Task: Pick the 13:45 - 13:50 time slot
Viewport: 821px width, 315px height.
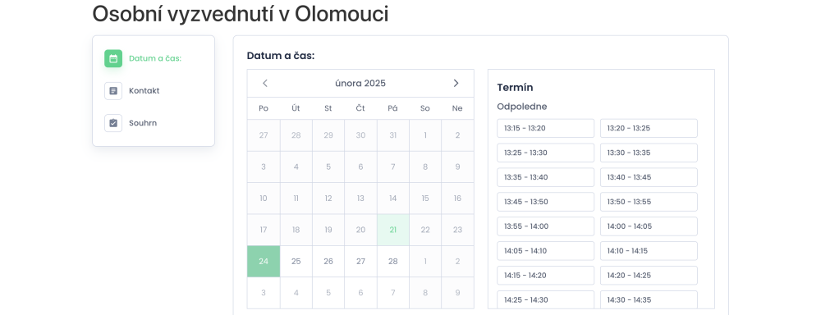Action: point(546,202)
